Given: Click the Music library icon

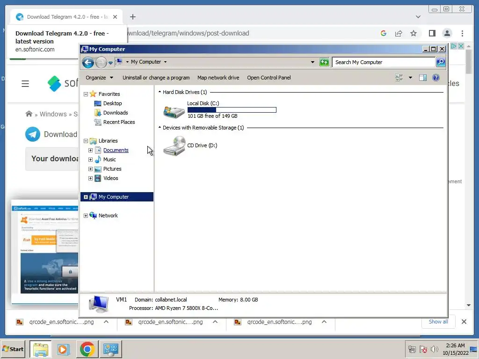Looking at the screenshot, I should pyautogui.click(x=98, y=159).
